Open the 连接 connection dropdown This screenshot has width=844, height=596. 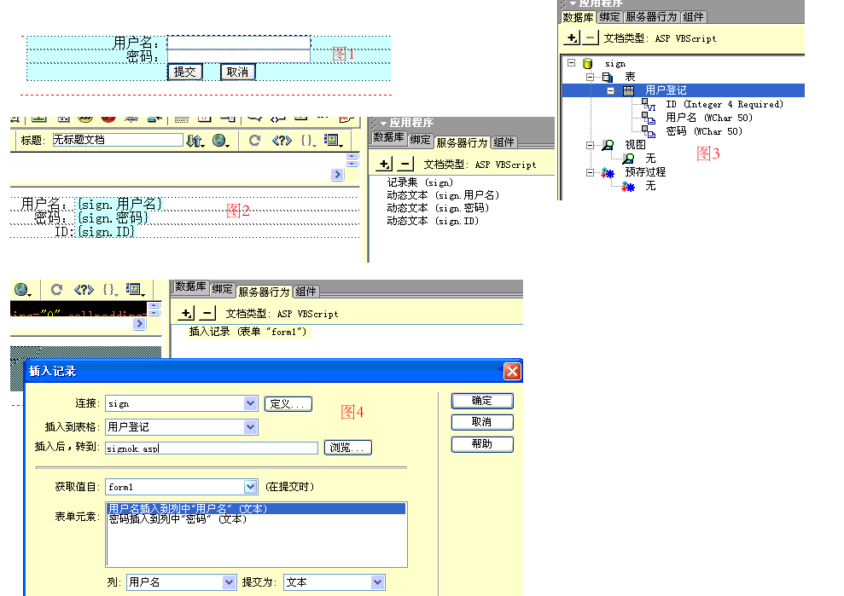250,403
